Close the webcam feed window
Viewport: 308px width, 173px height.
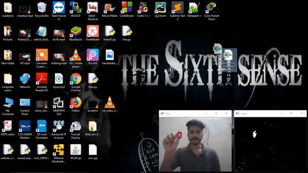227,113
